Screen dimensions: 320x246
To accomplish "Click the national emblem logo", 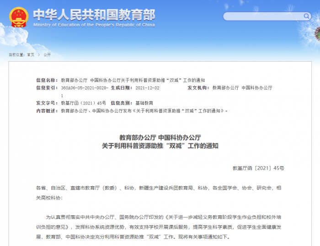I will [x=19, y=17].
